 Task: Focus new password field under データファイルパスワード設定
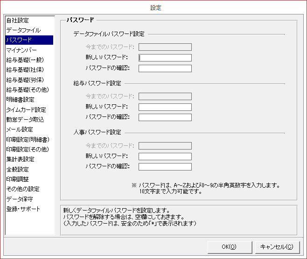165,58
